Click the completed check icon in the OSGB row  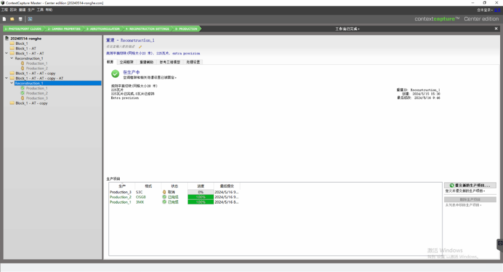tap(164, 197)
